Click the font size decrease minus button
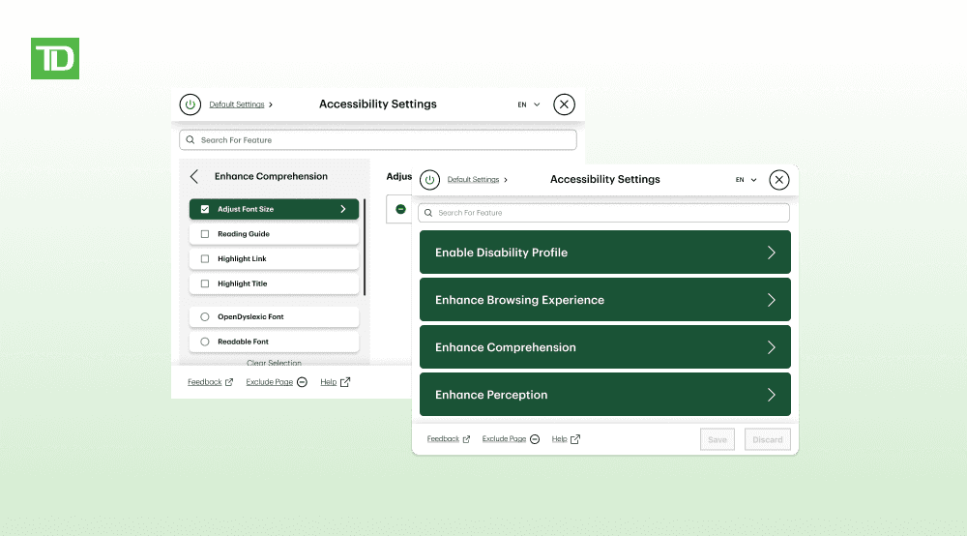This screenshot has height=536, width=967. pos(401,209)
